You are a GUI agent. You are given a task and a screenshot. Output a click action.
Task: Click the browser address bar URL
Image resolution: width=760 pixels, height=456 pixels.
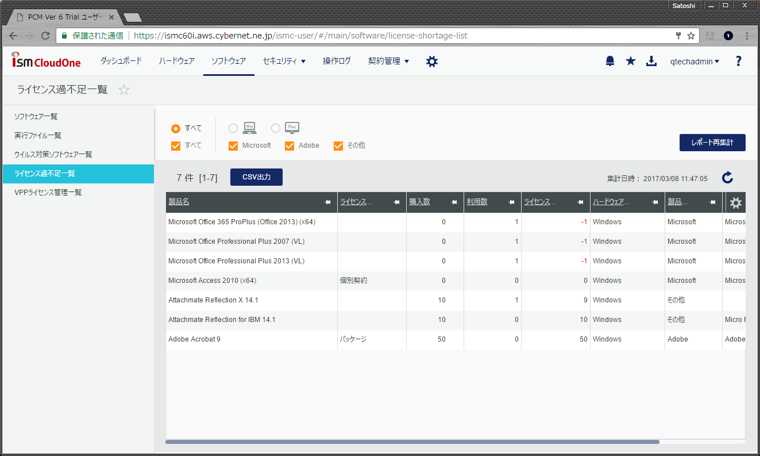coord(300,36)
